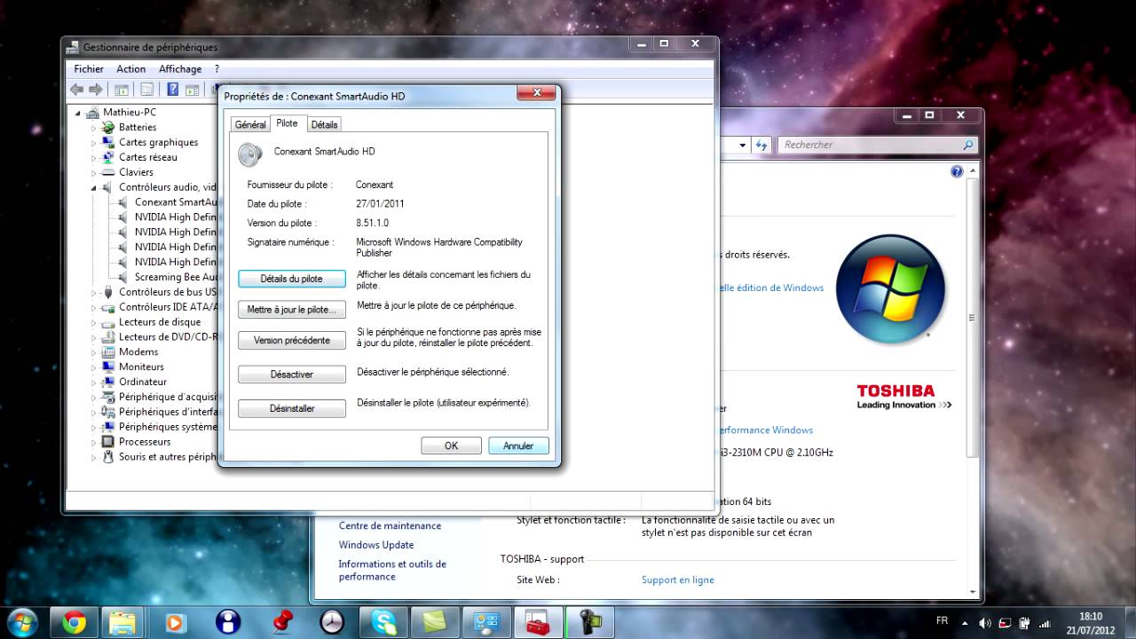Expand the Modems node
1136x639 pixels.
tap(93, 352)
